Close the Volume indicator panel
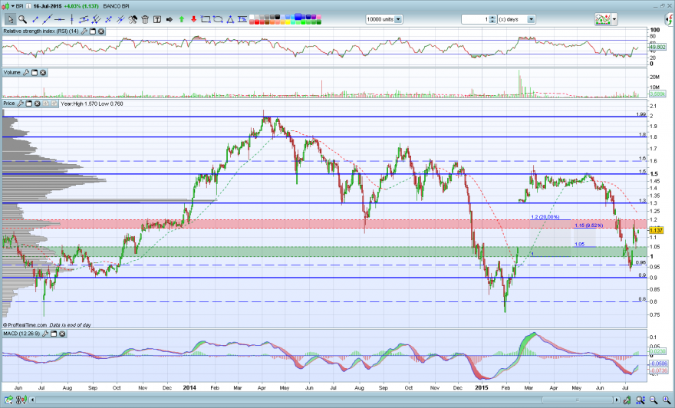The image size is (675, 408). [43, 73]
